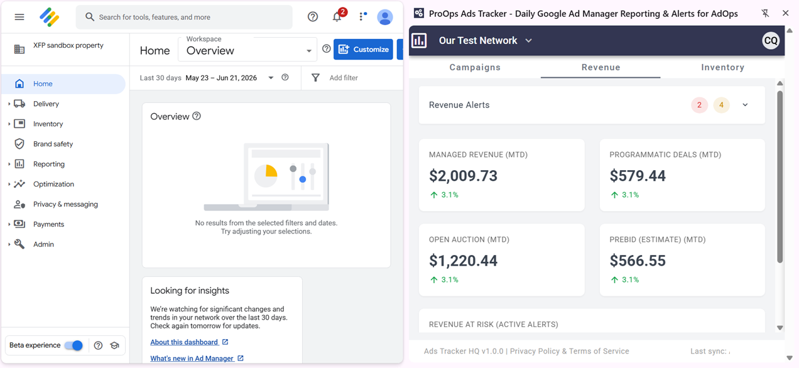Open the About this dashboard link
The width and height of the screenshot is (799, 368).
coord(189,342)
